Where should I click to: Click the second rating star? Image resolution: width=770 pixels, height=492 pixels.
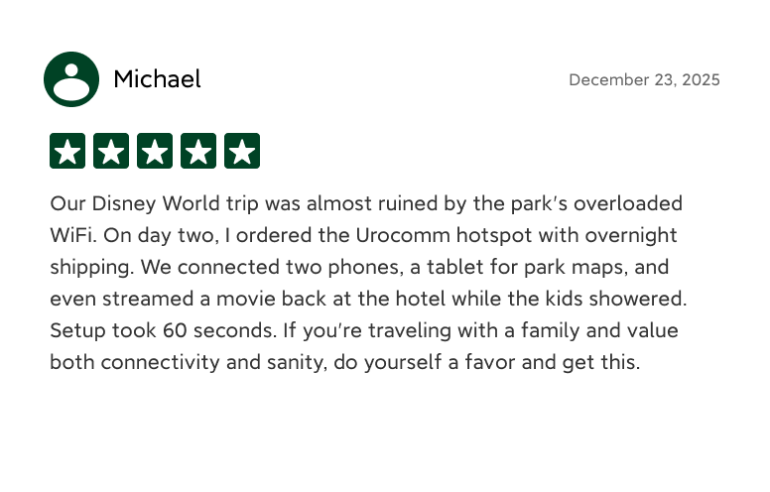[111, 152]
